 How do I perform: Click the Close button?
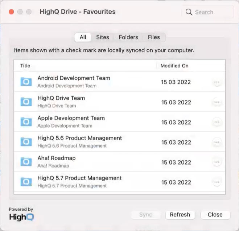tap(215, 215)
